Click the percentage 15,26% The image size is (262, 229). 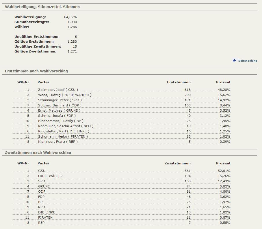[224, 176]
